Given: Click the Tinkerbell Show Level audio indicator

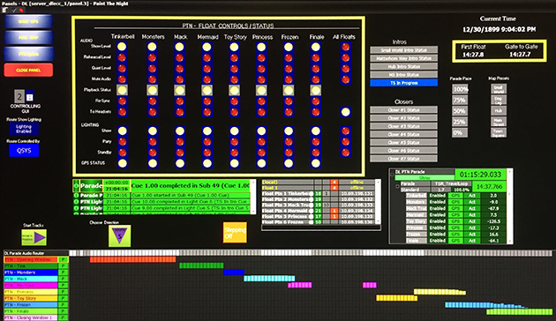Looking at the screenshot, I should tap(122, 47).
